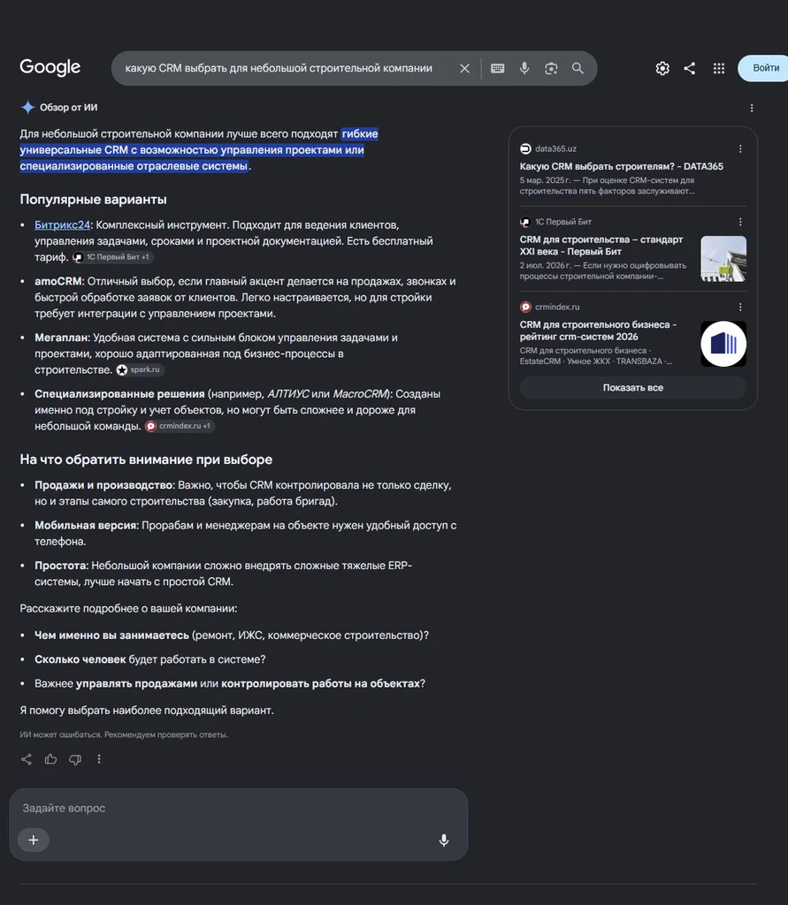Click the bold amoCRM label

point(58,282)
